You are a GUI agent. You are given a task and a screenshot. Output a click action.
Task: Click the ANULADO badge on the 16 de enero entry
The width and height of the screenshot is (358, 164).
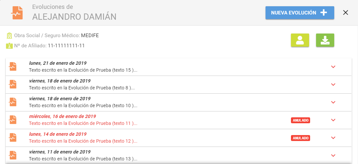click(x=301, y=120)
